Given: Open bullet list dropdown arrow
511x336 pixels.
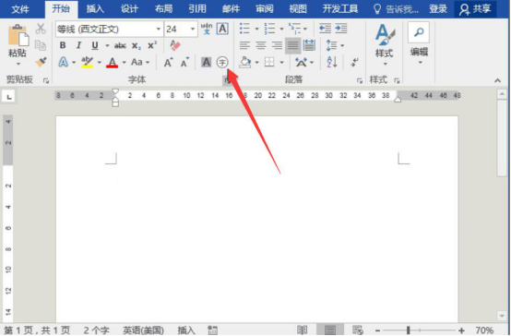Looking at the screenshot, I should (x=256, y=29).
